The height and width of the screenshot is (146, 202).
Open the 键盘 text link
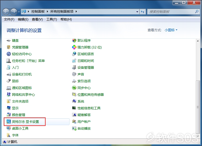pos(15,41)
